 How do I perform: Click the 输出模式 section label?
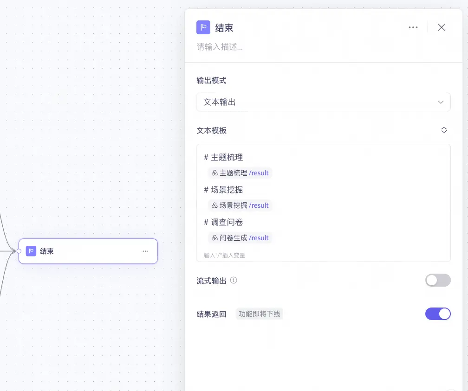tap(211, 81)
